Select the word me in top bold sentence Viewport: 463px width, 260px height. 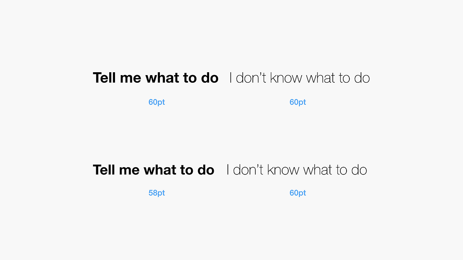(131, 78)
